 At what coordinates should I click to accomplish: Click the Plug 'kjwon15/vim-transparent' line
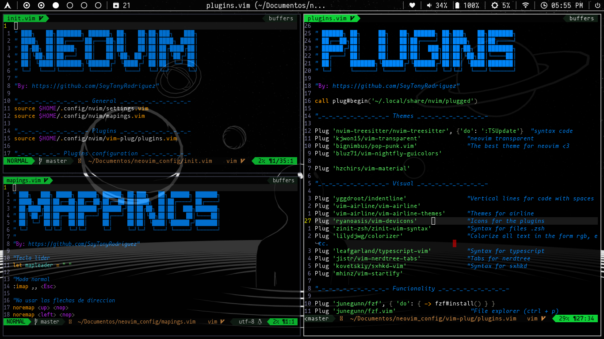click(x=424, y=139)
